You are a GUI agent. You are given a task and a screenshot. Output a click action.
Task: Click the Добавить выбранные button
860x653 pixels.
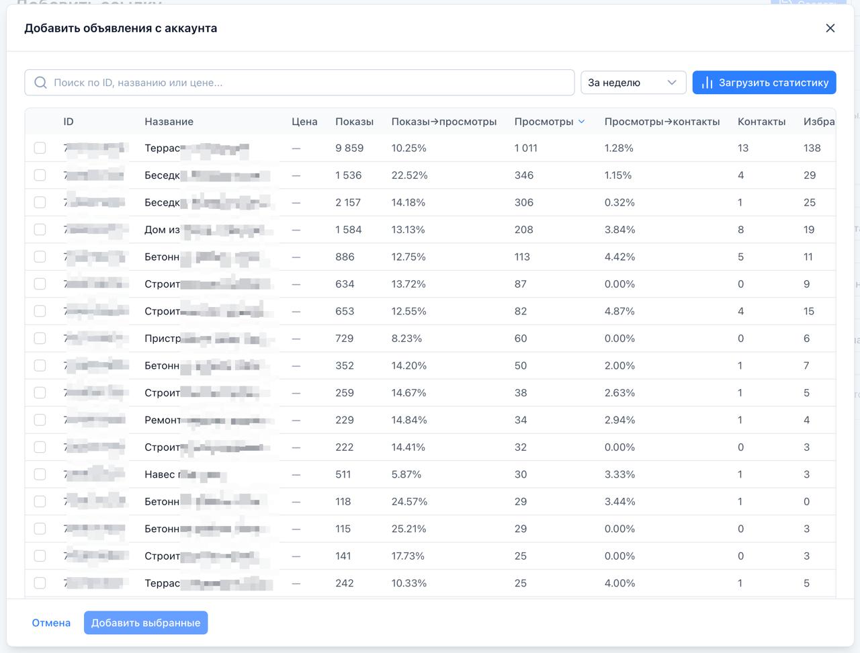point(146,623)
